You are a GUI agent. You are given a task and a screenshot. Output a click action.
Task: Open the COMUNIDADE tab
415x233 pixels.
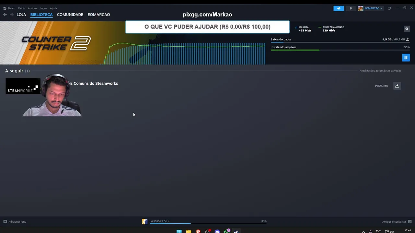70,15
